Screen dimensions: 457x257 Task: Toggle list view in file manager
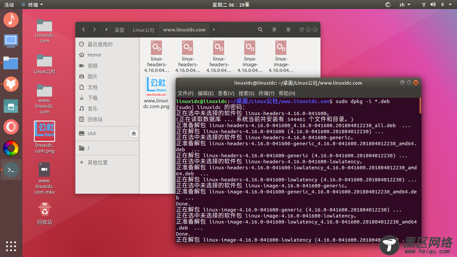coord(274,30)
